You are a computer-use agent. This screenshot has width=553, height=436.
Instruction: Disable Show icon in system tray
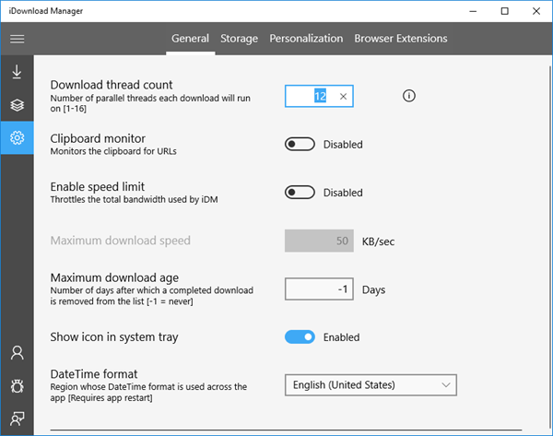click(300, 337)
